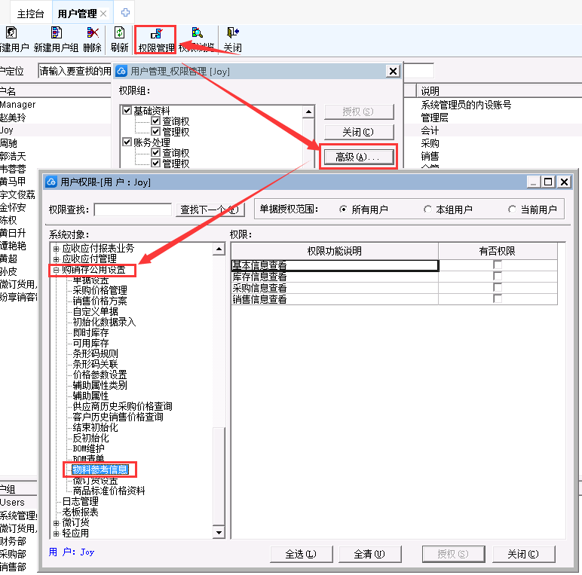Close the 用户管理 tab with its X
This screenshot has height=575, width=582.
103,14
